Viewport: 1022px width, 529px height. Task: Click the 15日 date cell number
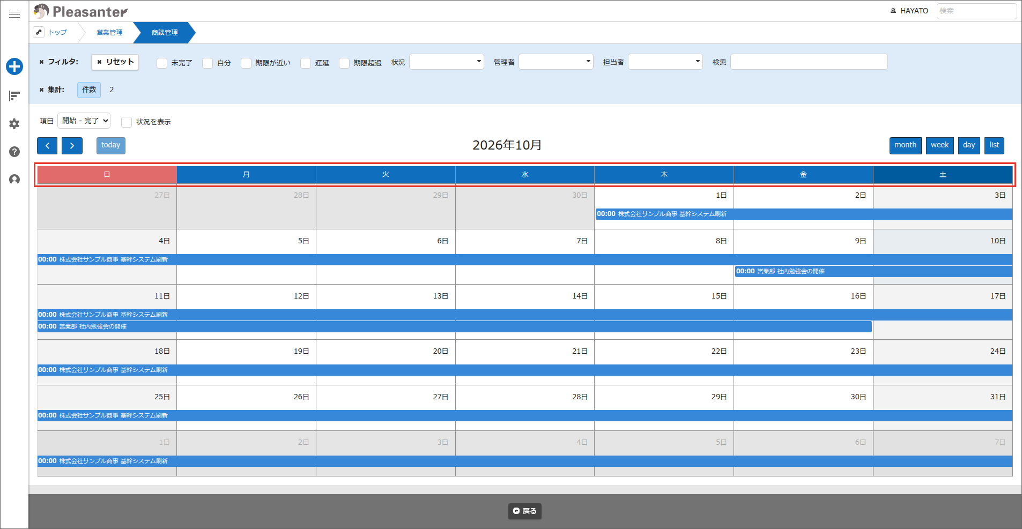click(719, 296)
